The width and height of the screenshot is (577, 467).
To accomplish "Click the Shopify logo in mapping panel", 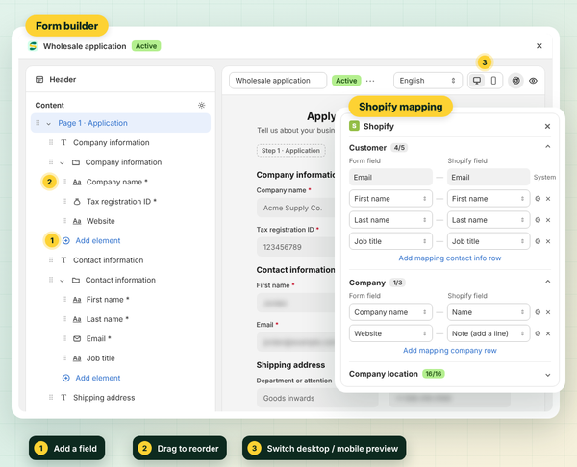I will pos(354,126).
